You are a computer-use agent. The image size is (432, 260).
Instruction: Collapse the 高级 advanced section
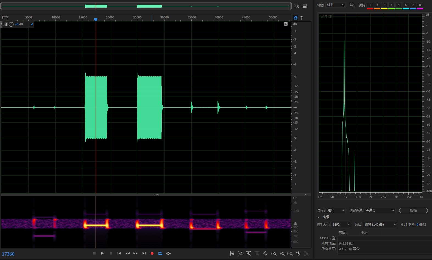point(319,217)
